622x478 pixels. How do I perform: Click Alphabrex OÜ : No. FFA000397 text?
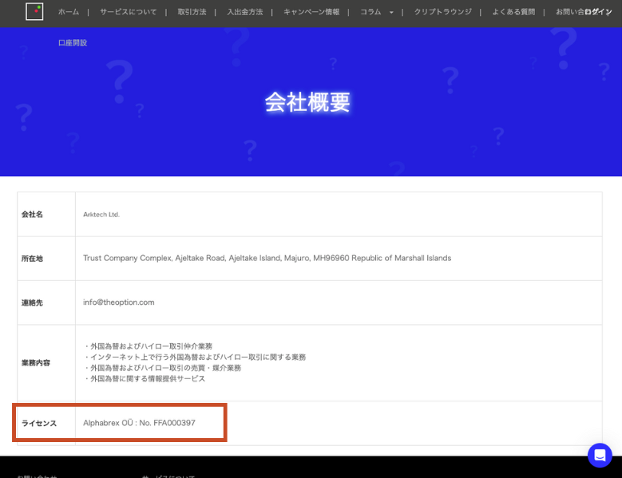(139, 423)
